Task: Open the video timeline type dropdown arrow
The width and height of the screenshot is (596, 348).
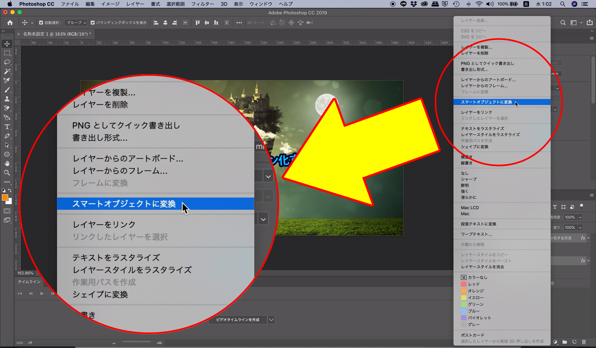Action: [x=271, y=320]
